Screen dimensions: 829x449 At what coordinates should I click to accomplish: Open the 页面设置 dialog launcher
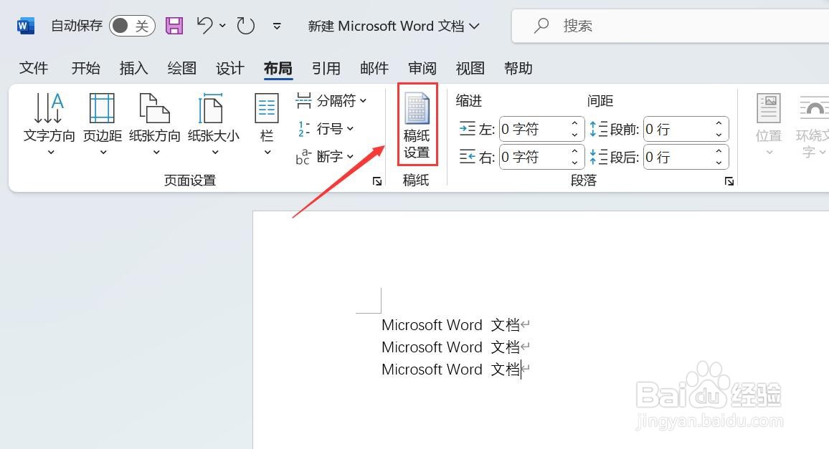[x=376, y=181]
